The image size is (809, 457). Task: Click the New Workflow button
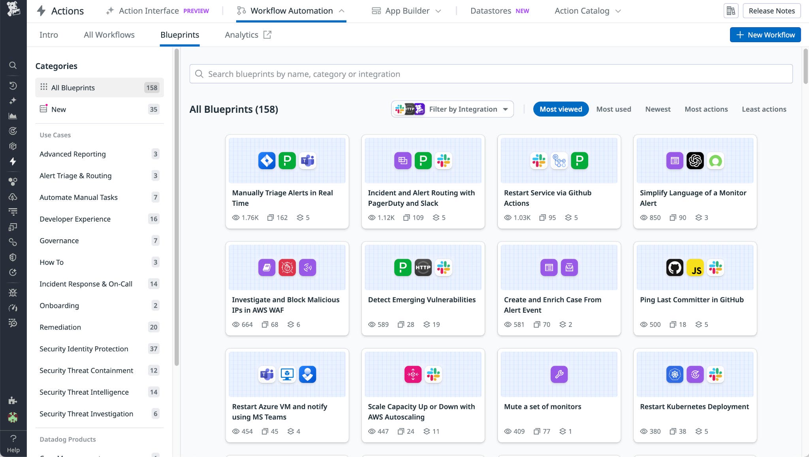[765, 35]
